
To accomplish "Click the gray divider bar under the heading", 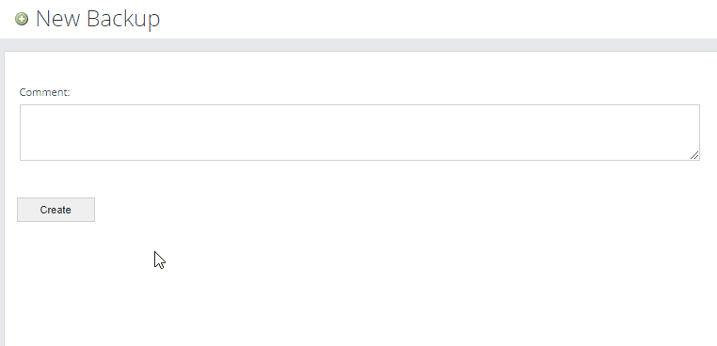I will [358, 45].
